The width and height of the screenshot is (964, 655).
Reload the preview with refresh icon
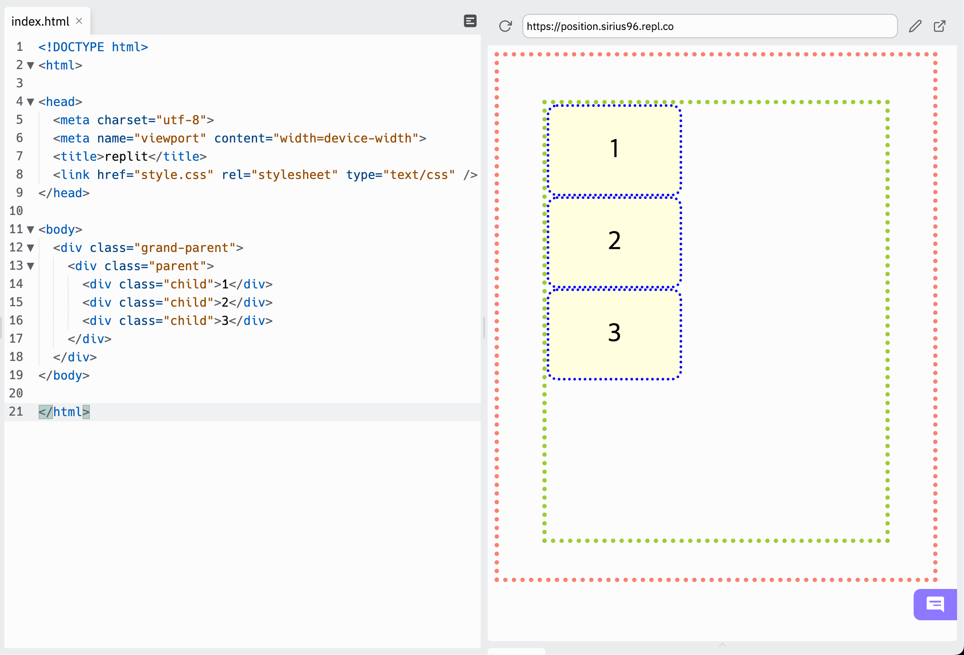(x=505, y=26)
